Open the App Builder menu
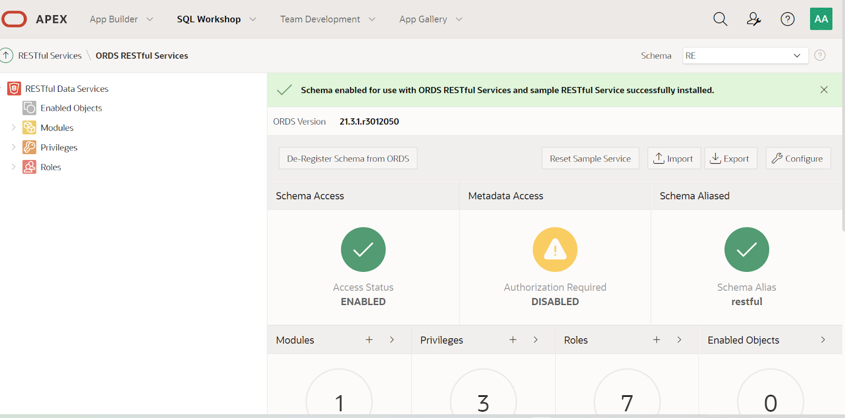Viewport: 845px width, 418px height. pyautogui.click(x=121, y=20)
